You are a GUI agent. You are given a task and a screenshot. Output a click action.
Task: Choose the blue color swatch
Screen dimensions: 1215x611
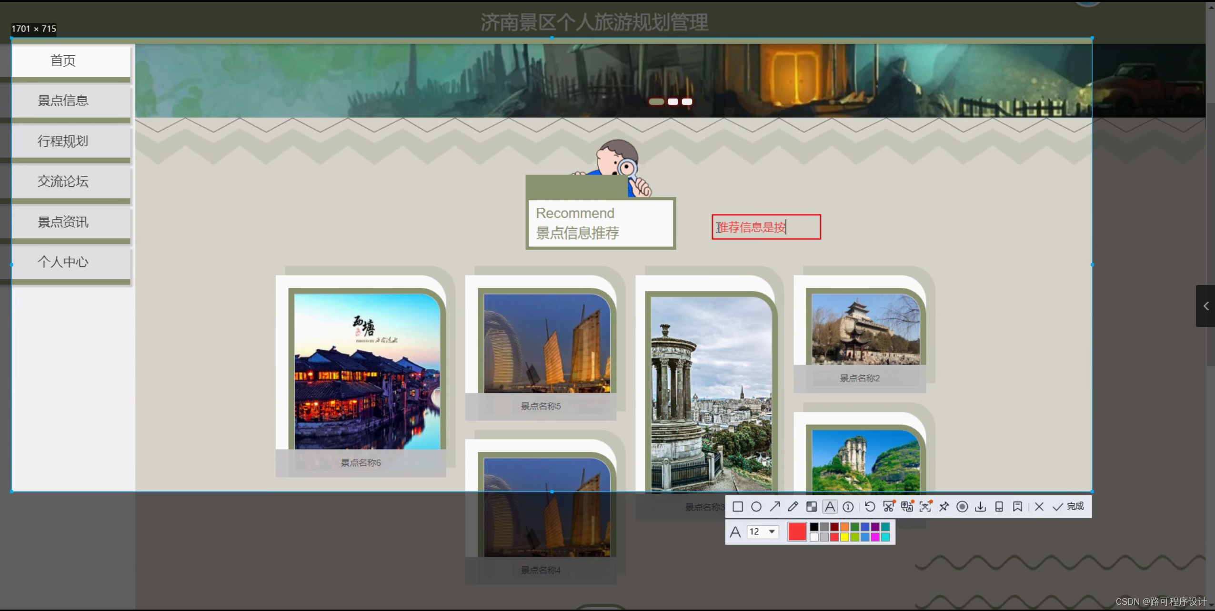(865, 527)
